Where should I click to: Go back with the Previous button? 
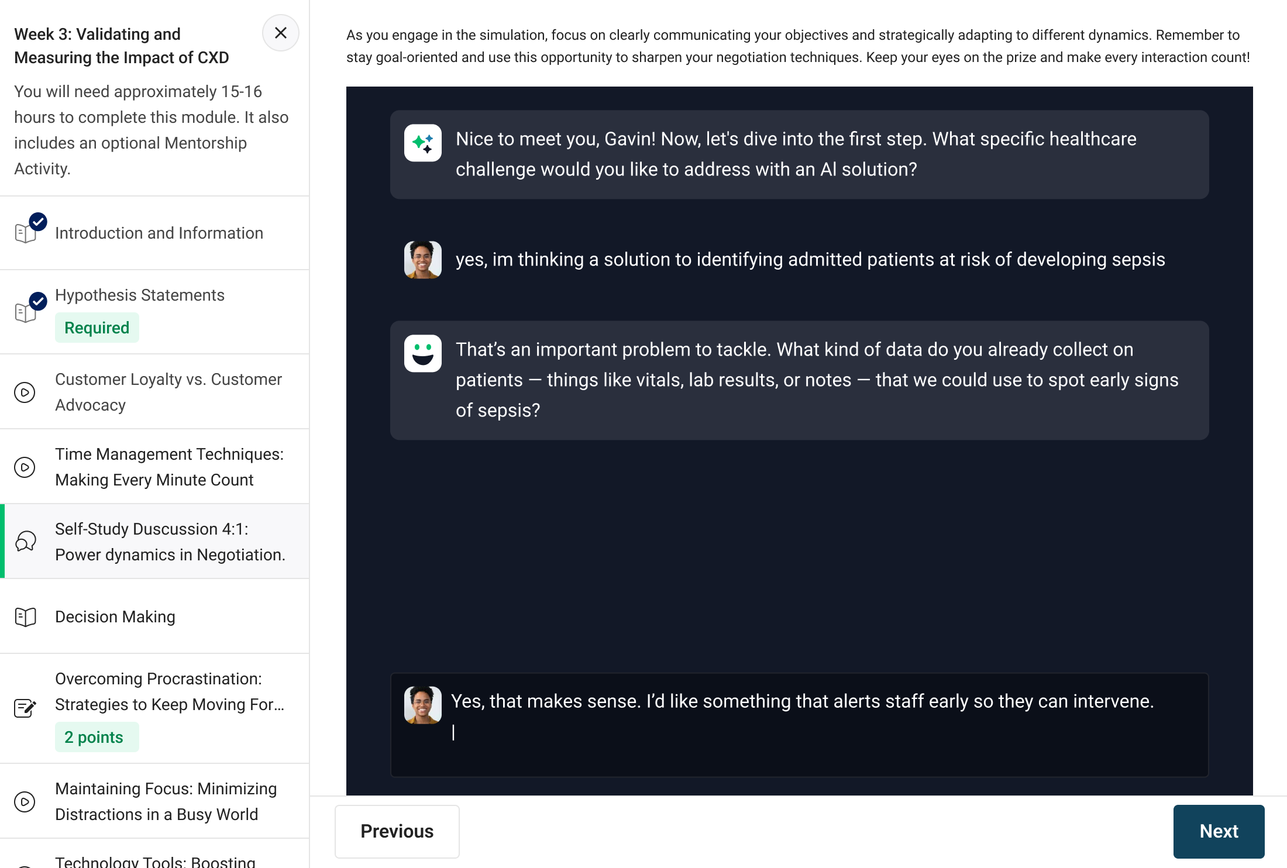click(x=397, y=831)
